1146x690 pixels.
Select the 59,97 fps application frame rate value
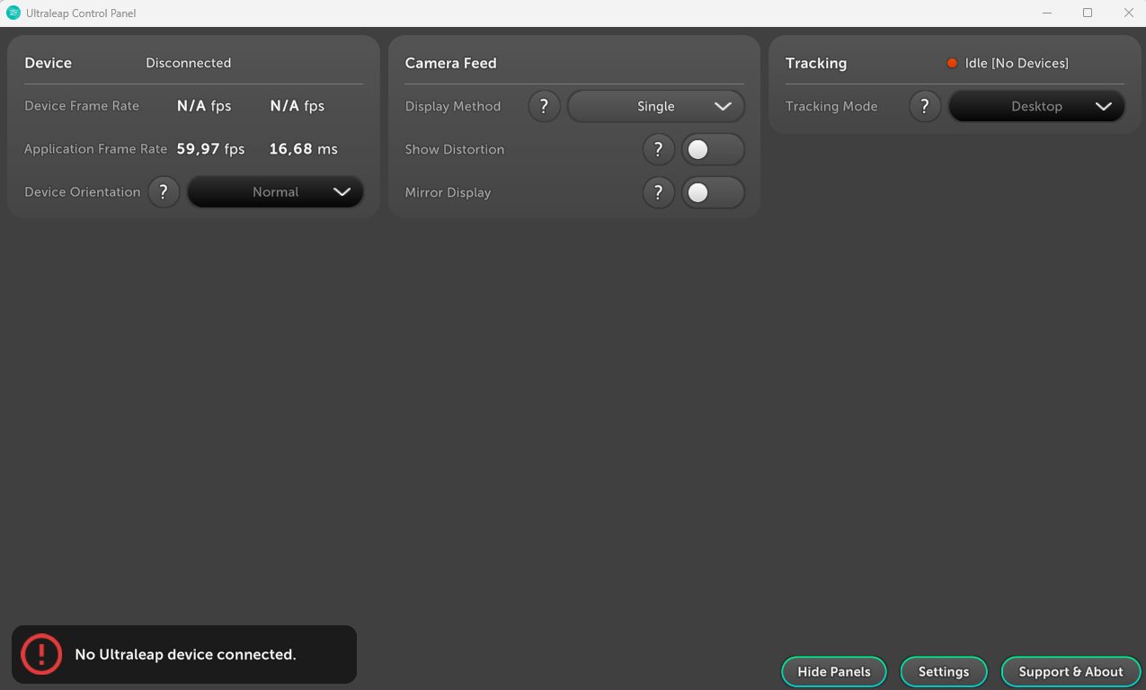210,149
